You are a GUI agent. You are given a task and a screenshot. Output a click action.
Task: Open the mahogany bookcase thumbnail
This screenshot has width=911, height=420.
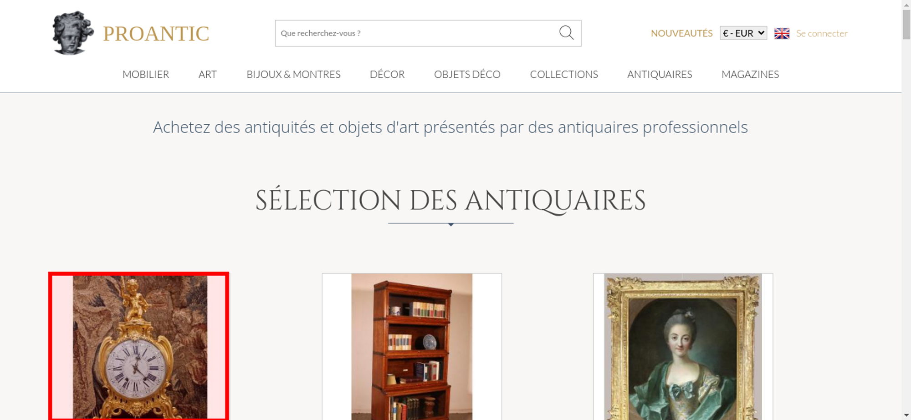412,346
